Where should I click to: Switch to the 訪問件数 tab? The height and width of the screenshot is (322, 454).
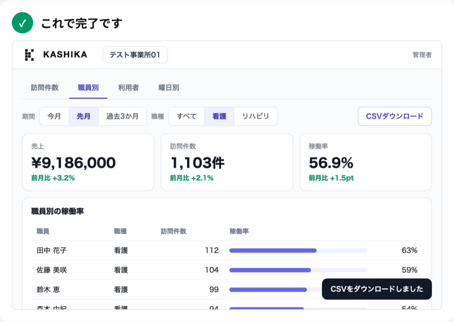(45, 87)
